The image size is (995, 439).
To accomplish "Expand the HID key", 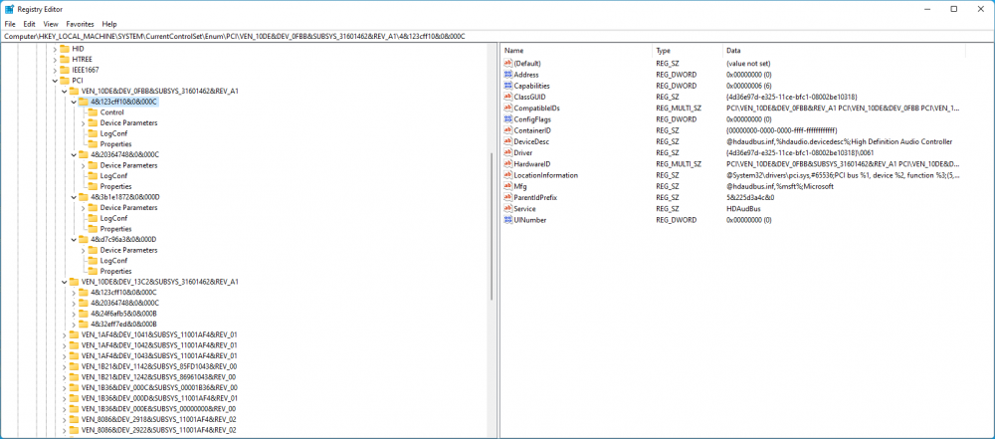I will tap(55, 49).
